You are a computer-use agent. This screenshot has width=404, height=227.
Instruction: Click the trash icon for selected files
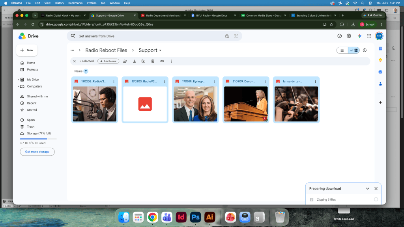pos(153,61)
